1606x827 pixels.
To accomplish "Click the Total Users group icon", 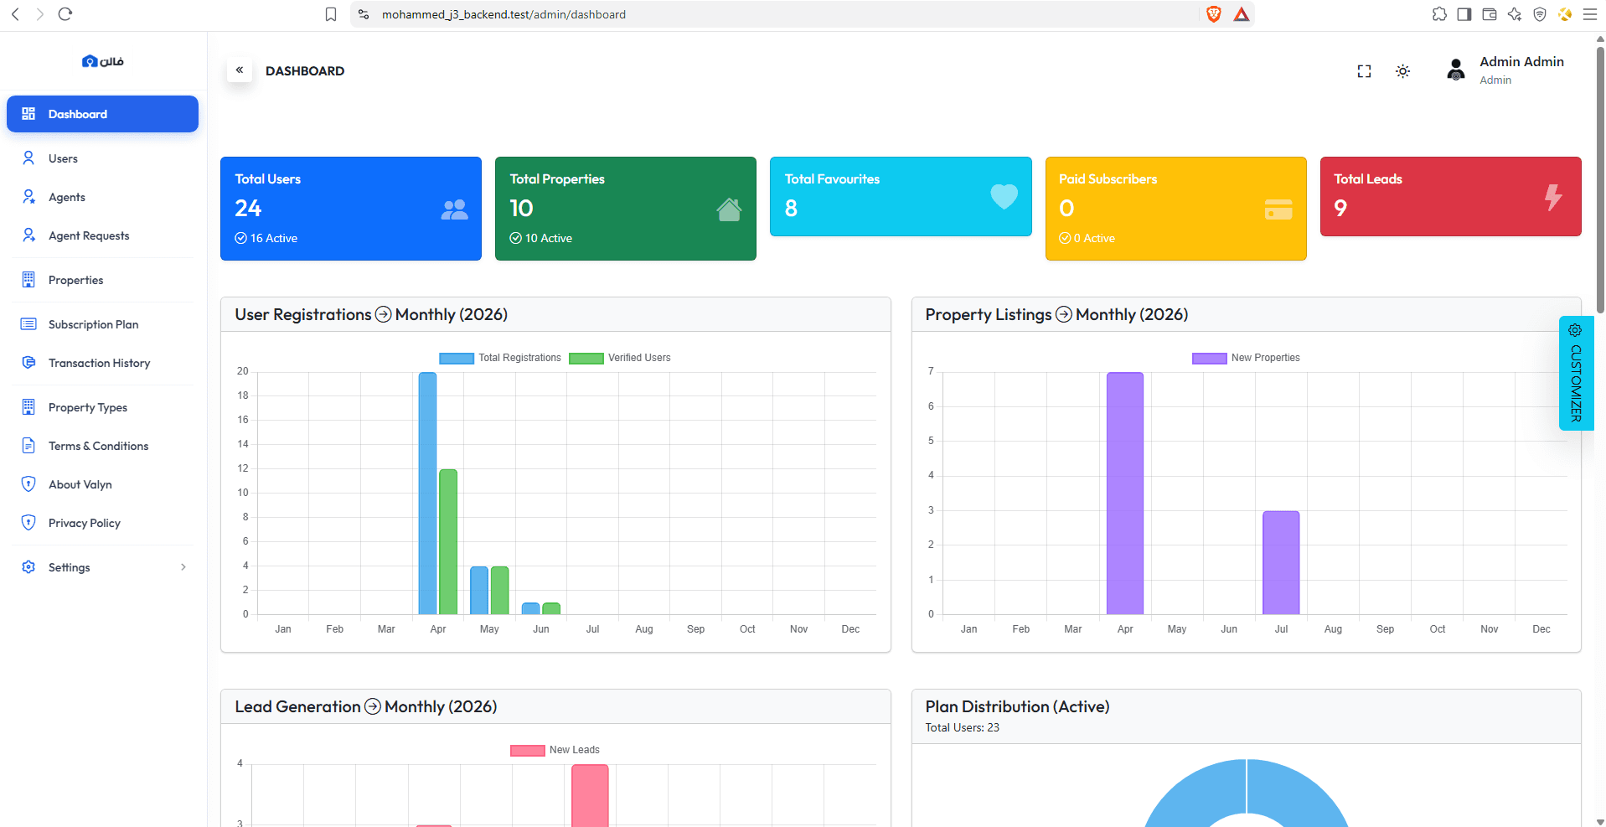I will 454,209.
